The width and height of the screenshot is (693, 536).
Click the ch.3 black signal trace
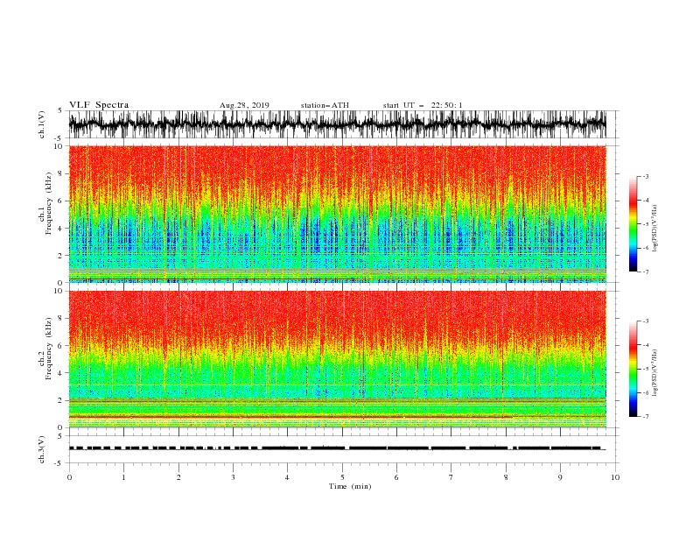(337, 448)
